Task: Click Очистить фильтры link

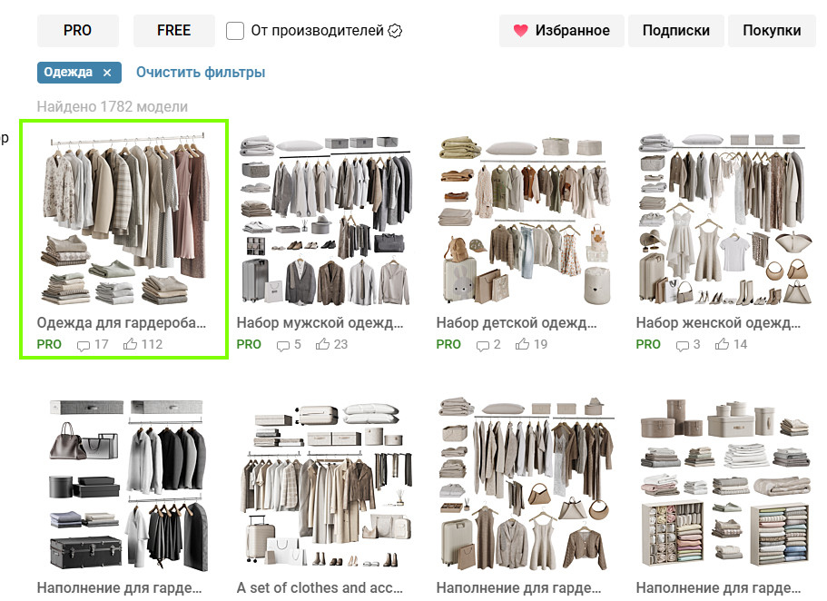Action: (x=201, y=73)
